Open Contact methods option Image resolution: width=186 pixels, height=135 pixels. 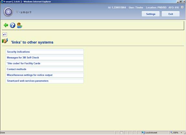[45, 69]
